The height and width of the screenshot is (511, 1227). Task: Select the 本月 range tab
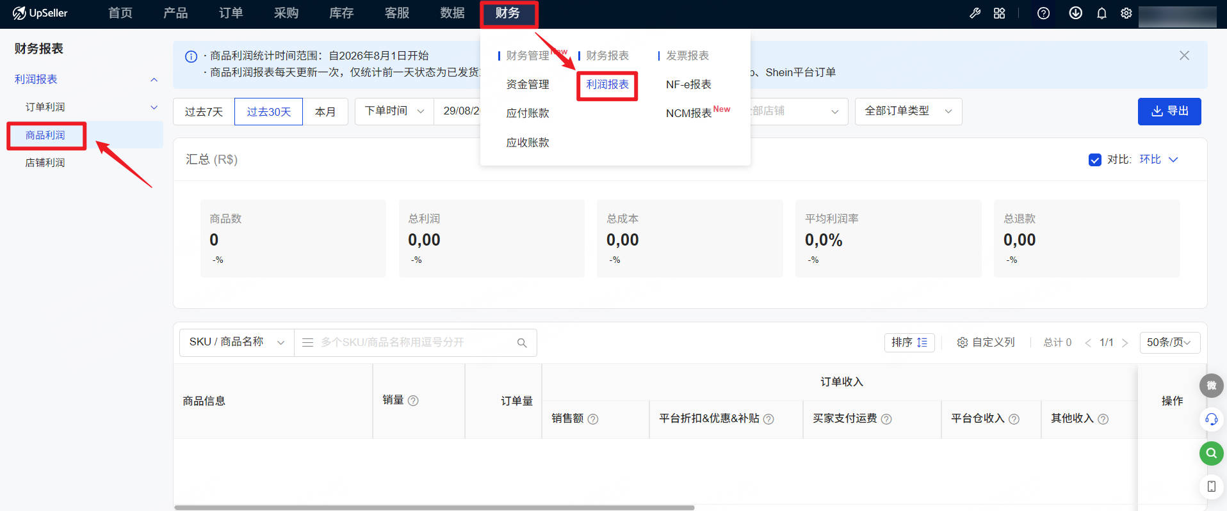point(325,112)
